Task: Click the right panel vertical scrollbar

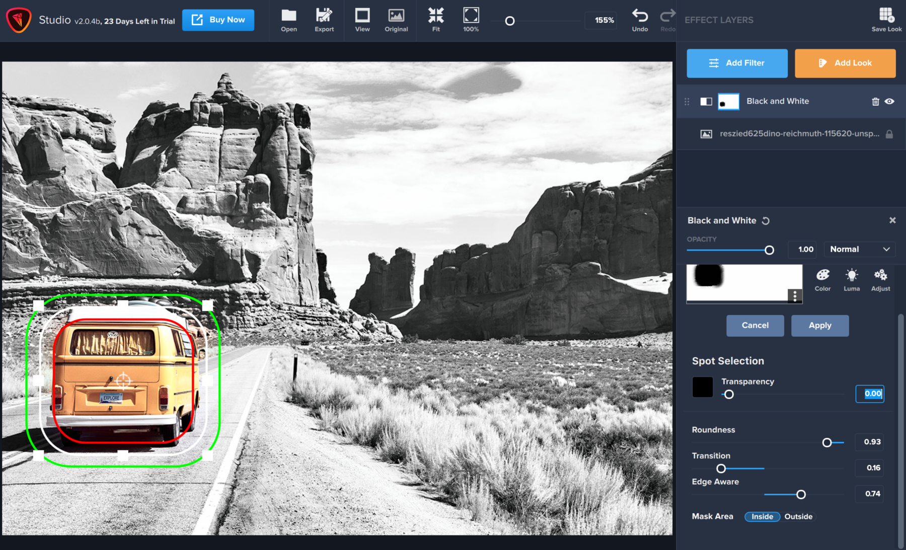Action: pos(900,431)
